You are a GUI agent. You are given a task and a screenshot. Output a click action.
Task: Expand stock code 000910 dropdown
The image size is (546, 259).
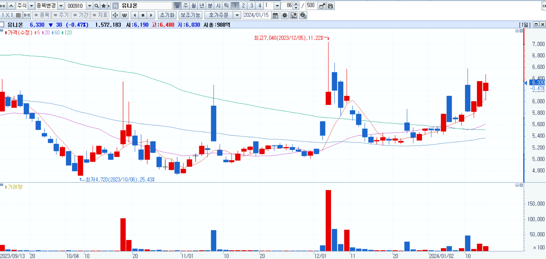(89, 6)
